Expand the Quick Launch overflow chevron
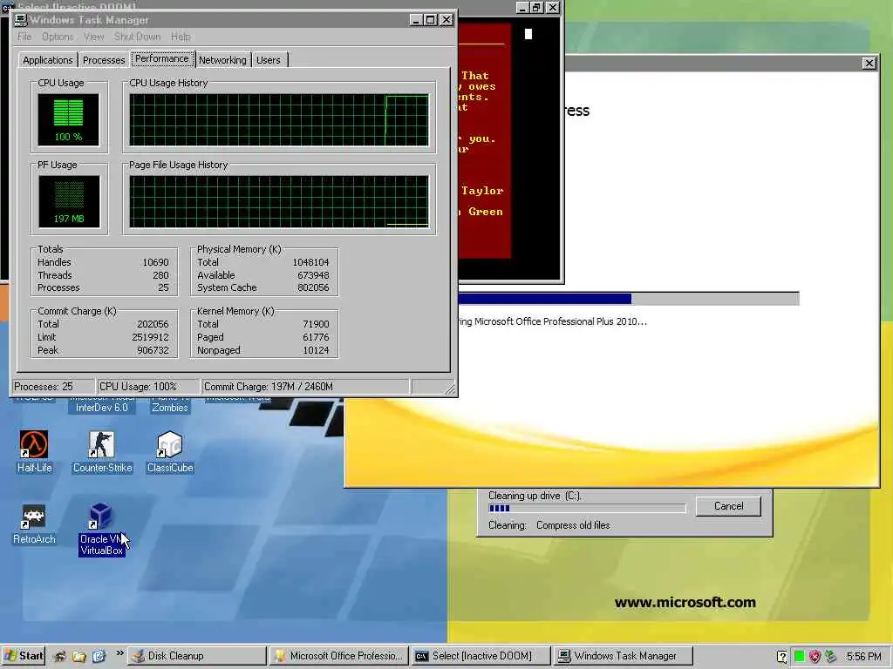 [x=119, y=653]
